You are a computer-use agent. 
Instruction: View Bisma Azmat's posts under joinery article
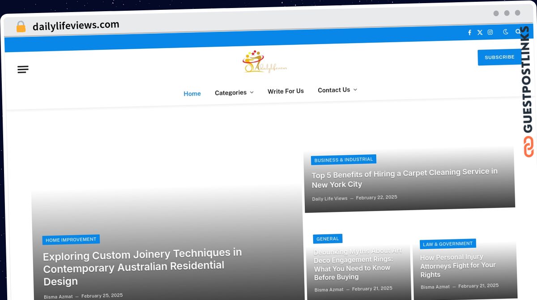[58, 297]
